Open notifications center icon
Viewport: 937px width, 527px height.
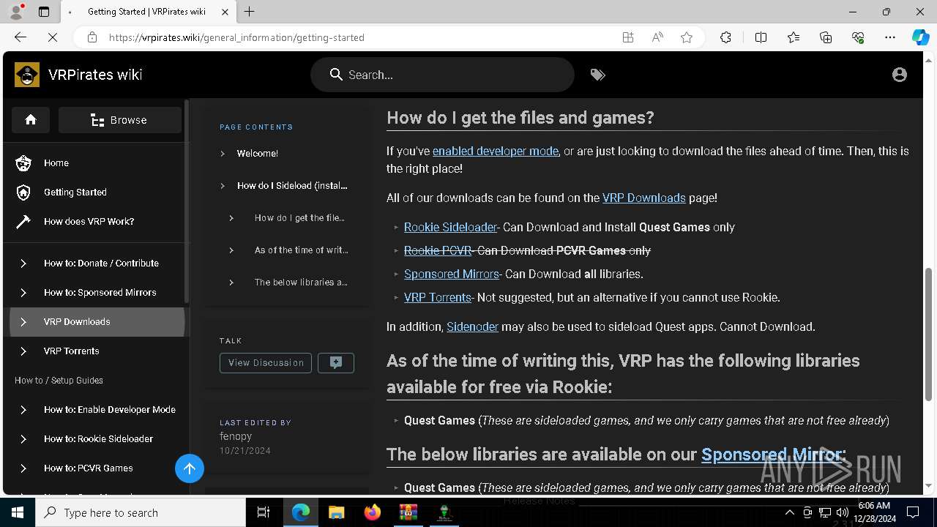913,512
